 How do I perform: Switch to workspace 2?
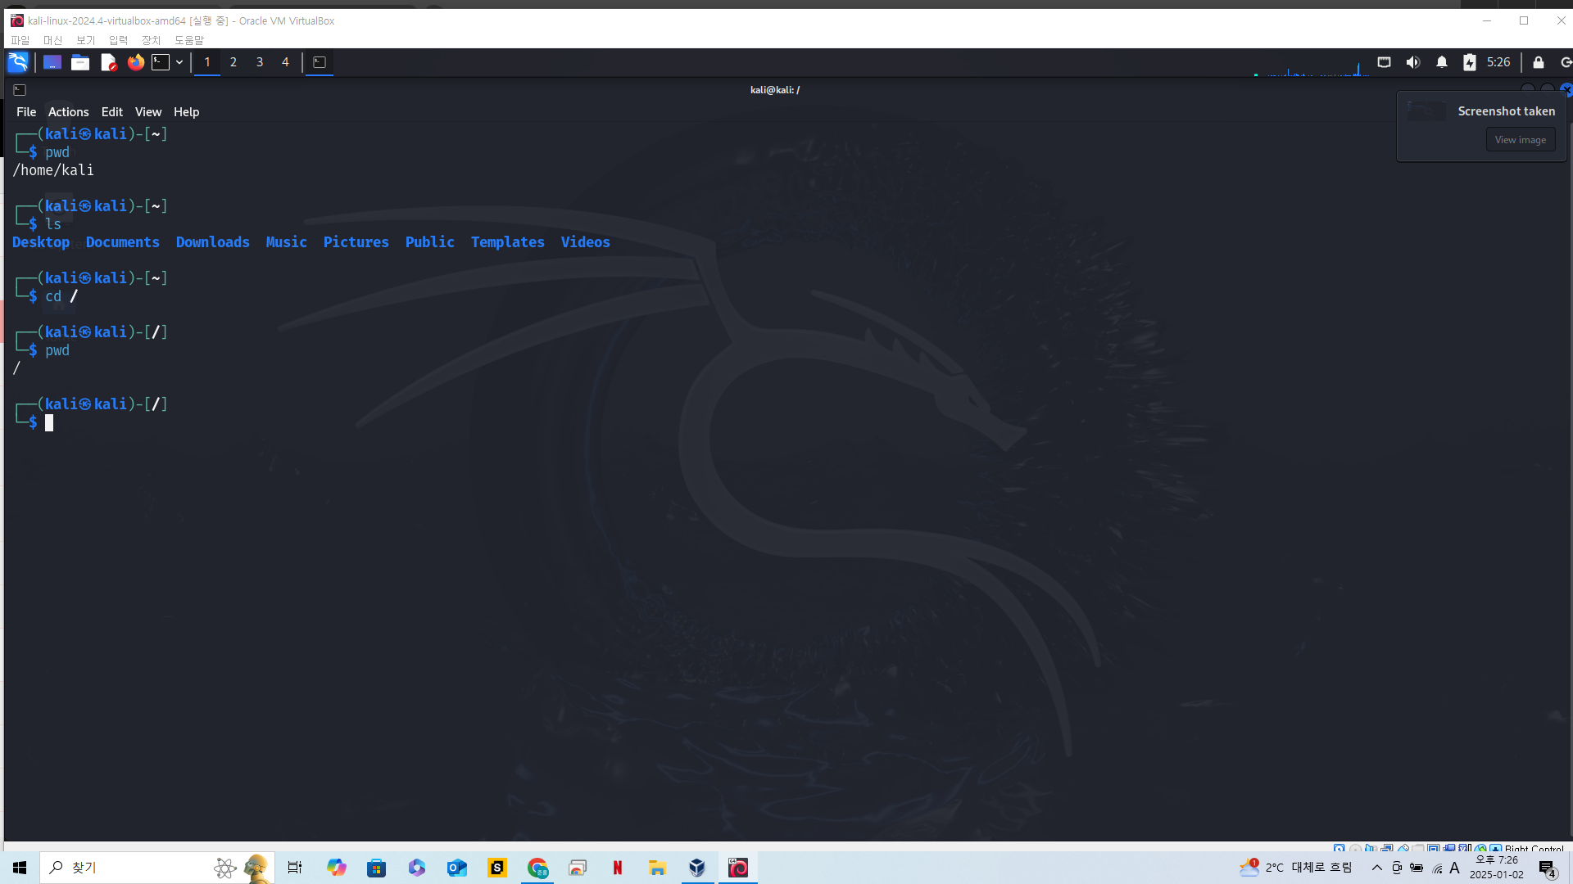tap(233, 62)
